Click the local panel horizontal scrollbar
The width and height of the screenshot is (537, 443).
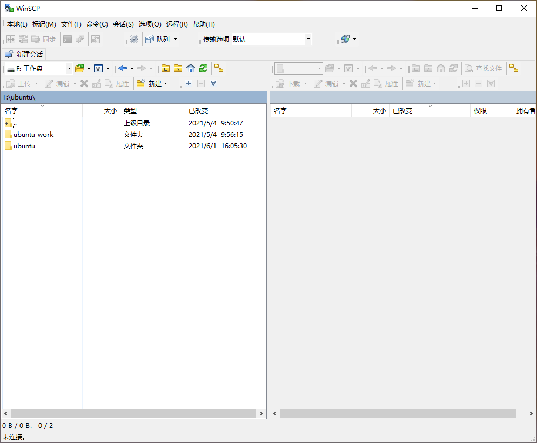pyautogui.click(x=133, y=413)
